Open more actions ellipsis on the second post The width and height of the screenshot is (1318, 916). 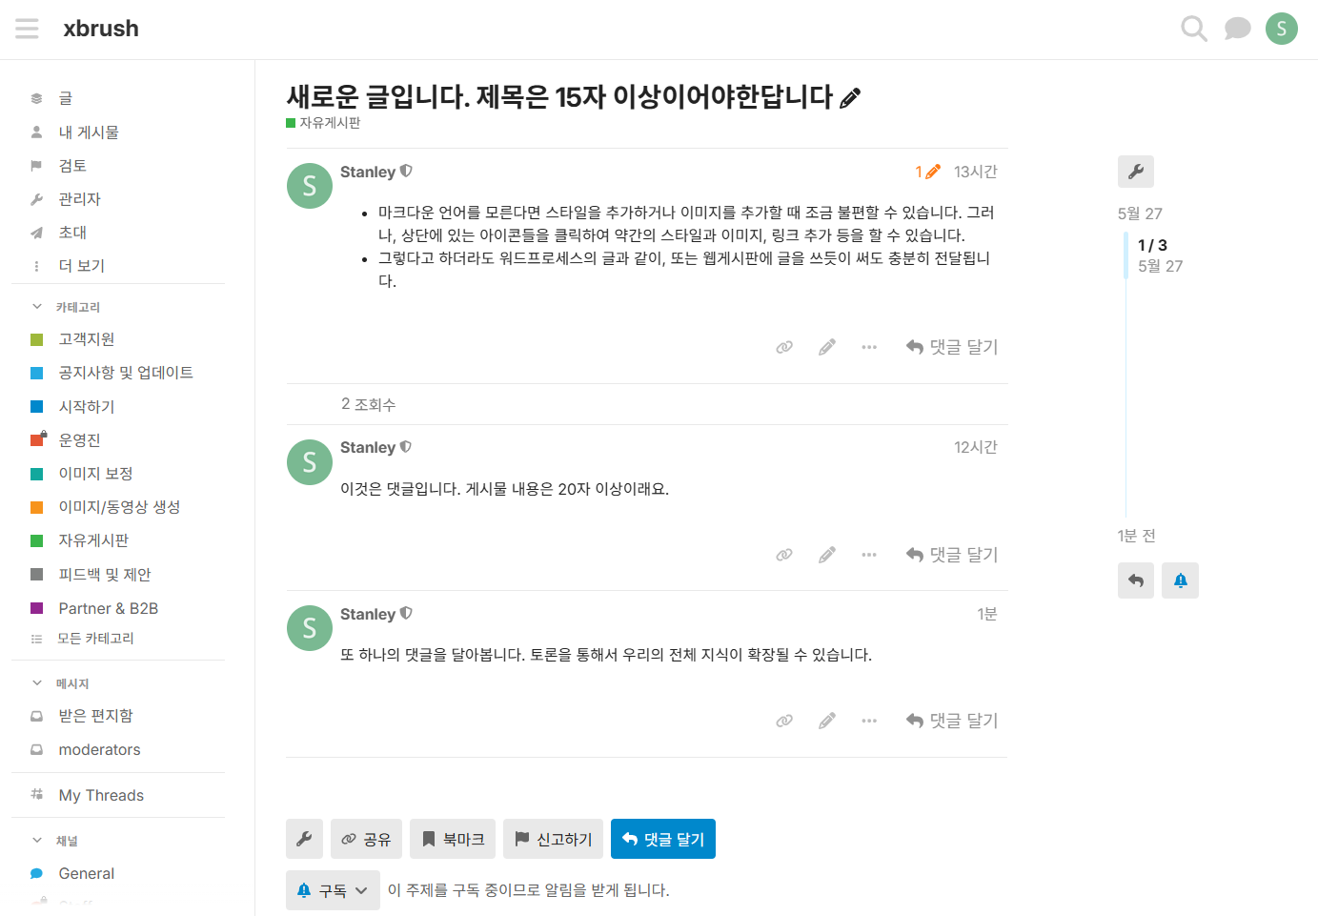pyautogui.click(x=868, y=554)
